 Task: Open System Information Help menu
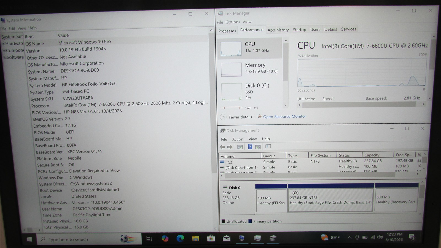(x=32, y=28)
